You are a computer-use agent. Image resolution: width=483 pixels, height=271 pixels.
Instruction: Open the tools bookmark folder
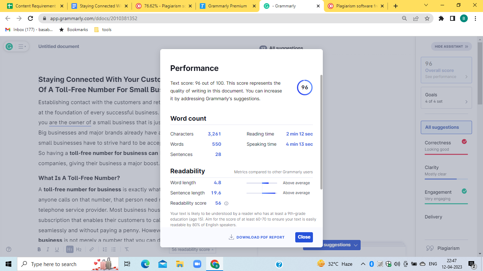tap(103, 30)
